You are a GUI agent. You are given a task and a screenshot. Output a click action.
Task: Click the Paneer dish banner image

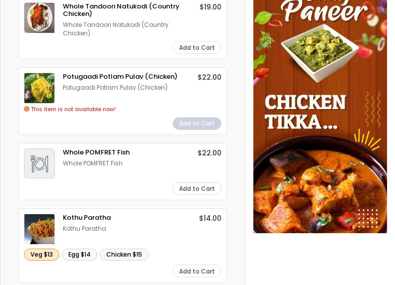click(319, 52)
